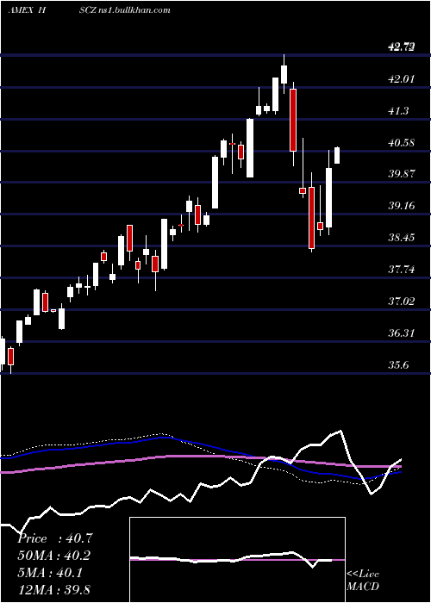Click the Price : 40.7 readout

click(55, 538)
